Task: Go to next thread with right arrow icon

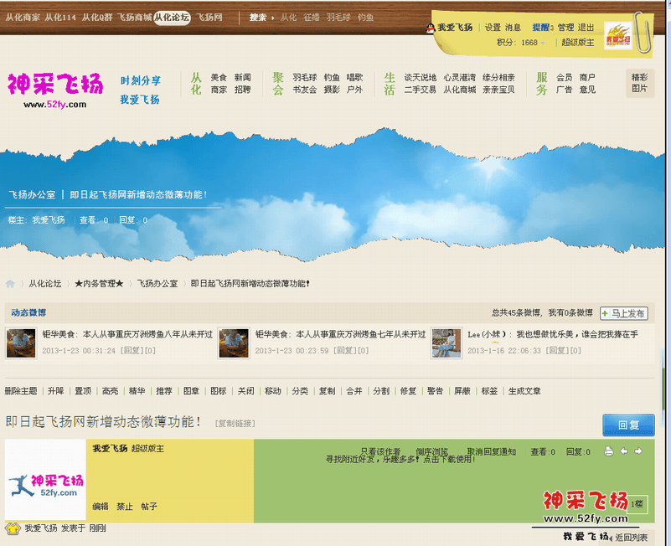Action: (x=638, y=451)
